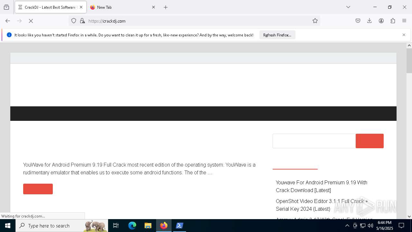Viewport: 412px width, 232px height.
Task: Save page to Pocket
Action: coord(358,21)
